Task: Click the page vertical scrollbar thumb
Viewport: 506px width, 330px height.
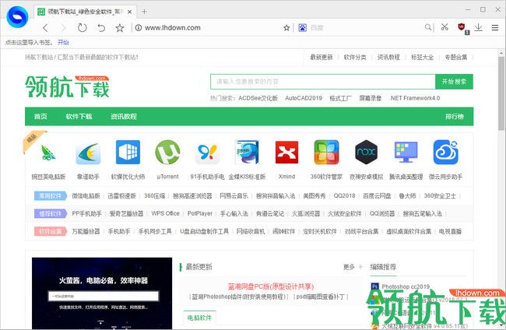Action: 501,93
